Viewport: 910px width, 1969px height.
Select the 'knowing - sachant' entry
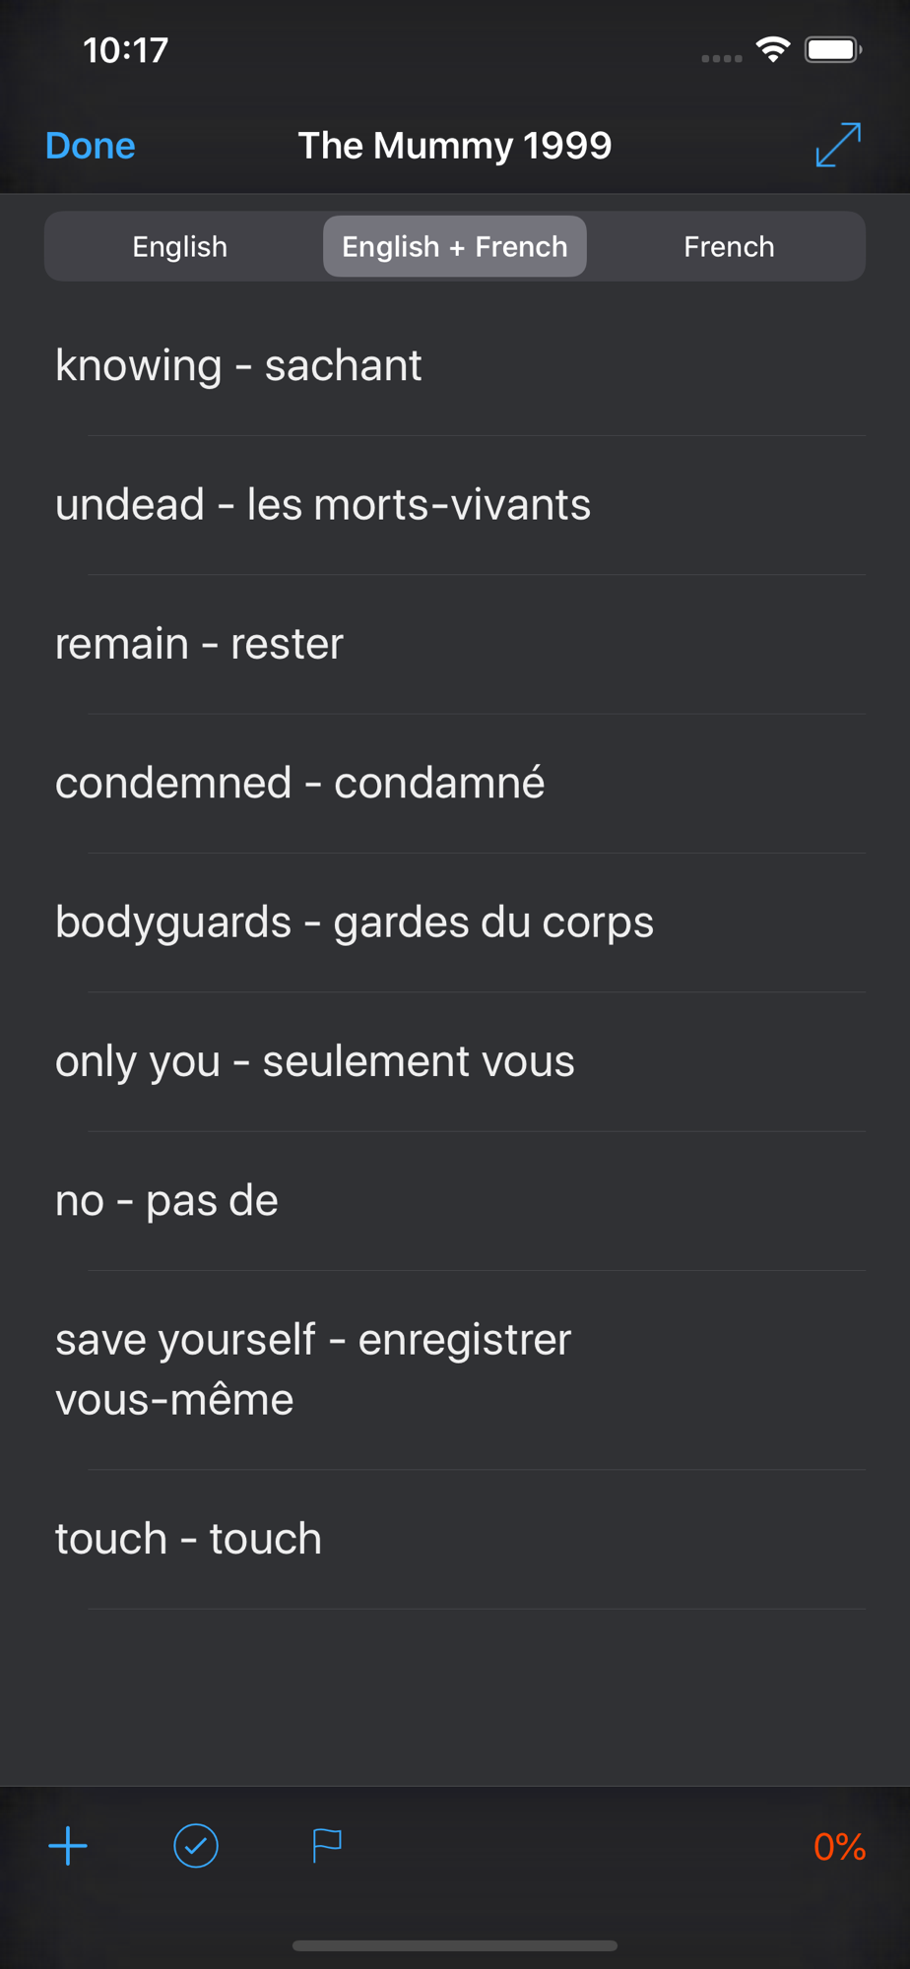click(x=455, y=366)
